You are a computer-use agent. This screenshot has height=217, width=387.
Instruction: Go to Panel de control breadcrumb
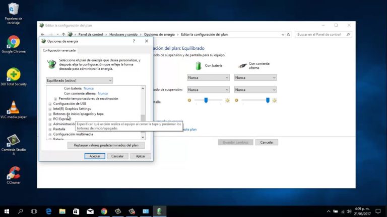91,35
